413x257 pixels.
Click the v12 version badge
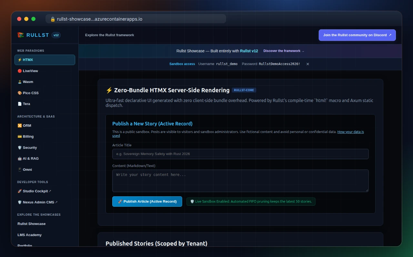point(56,35)
